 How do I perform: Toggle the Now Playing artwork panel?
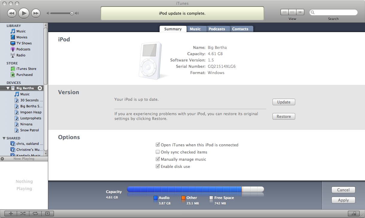(x=2, y=159)
